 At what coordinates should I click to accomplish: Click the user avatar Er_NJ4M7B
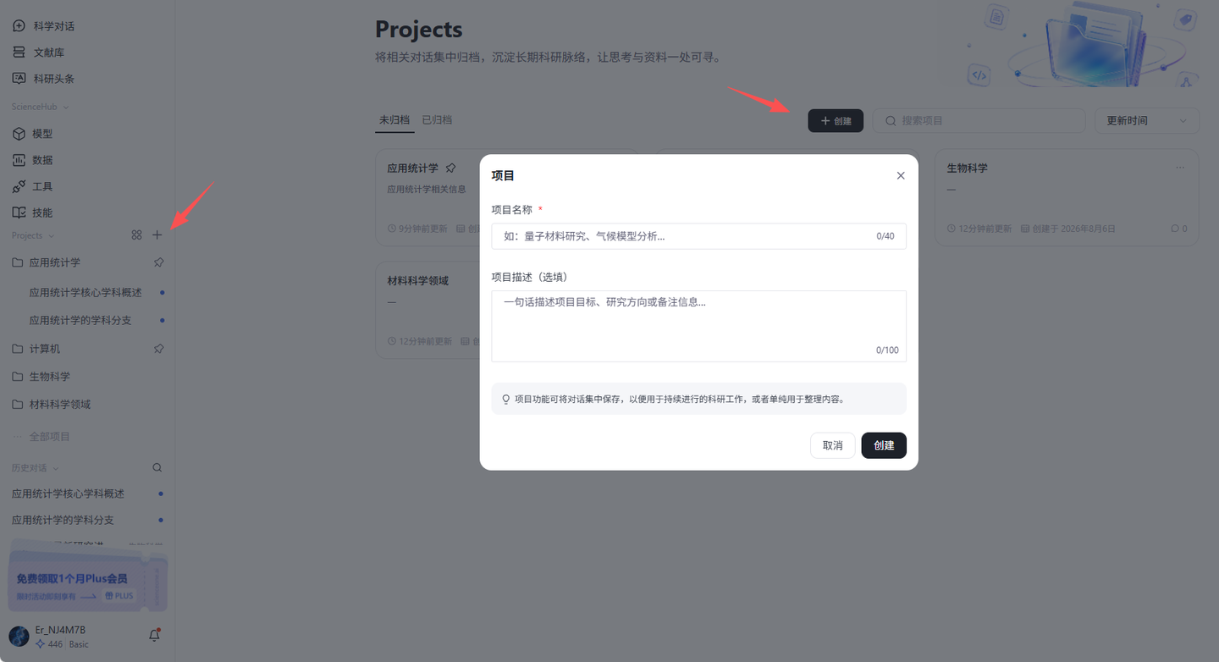[19, 637]
